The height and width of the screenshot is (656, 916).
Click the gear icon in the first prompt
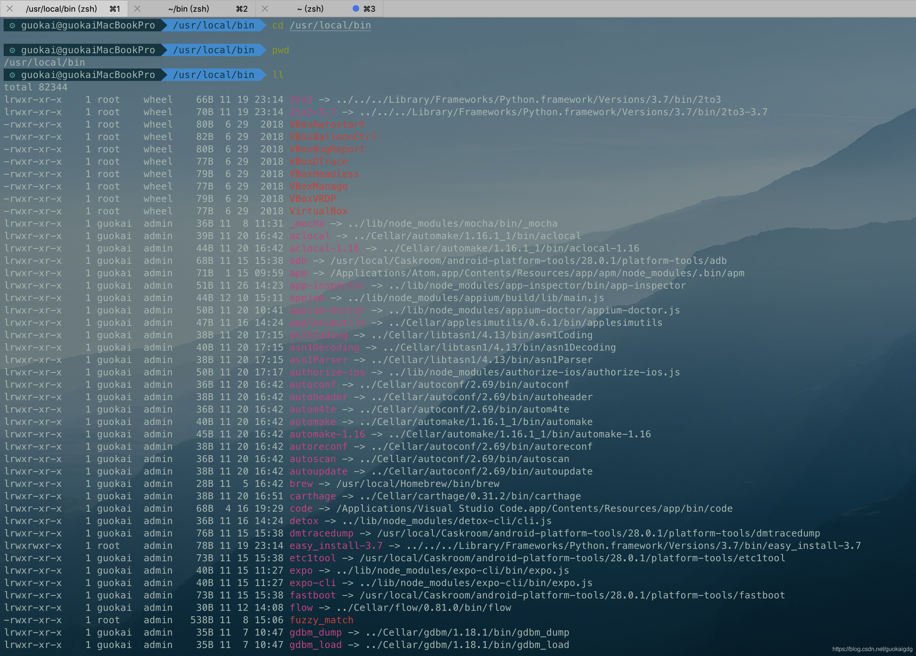[x=12, y=26]
